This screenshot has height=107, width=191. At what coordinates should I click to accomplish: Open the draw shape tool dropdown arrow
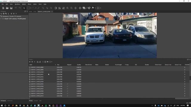pyautogui.click(x=36, y=8)
